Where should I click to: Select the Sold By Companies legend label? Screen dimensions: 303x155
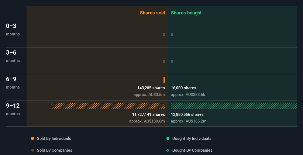tap(55, 150)
